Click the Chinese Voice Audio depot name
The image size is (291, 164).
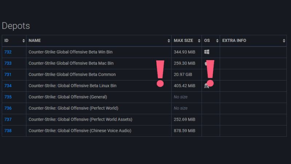[x=80, y=131]
